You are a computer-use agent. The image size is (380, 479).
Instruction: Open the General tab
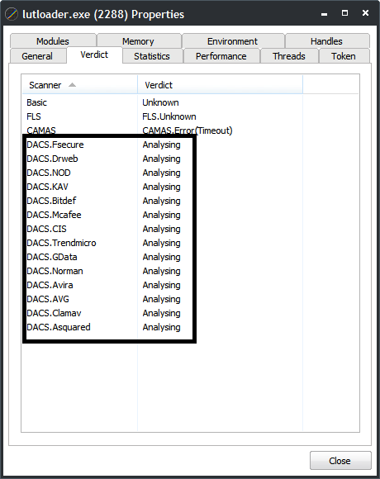pyautogui.click(x=37, y=56)
